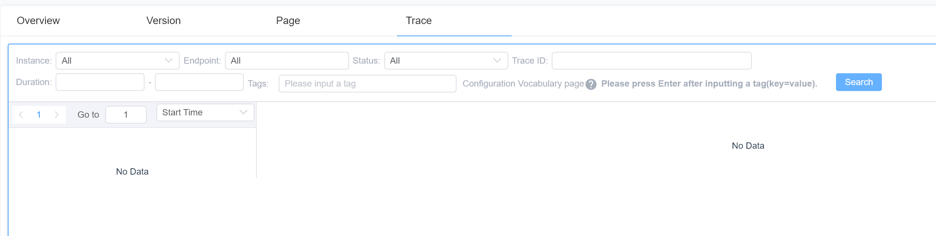936x236 pixels.
Task: Expand the Status dropdown
Action: coord(446,61)
